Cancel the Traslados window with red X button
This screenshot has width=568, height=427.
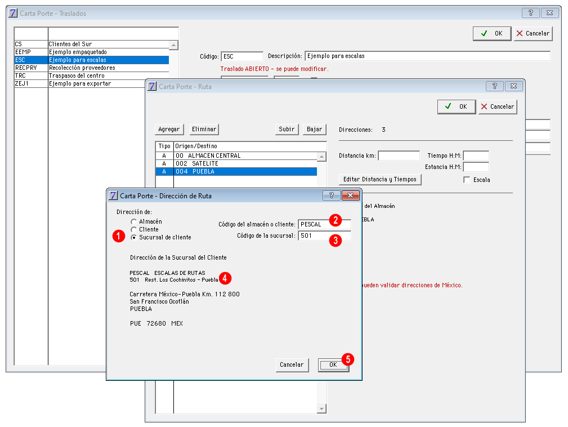pyautogui.click(x=533, y=33)
